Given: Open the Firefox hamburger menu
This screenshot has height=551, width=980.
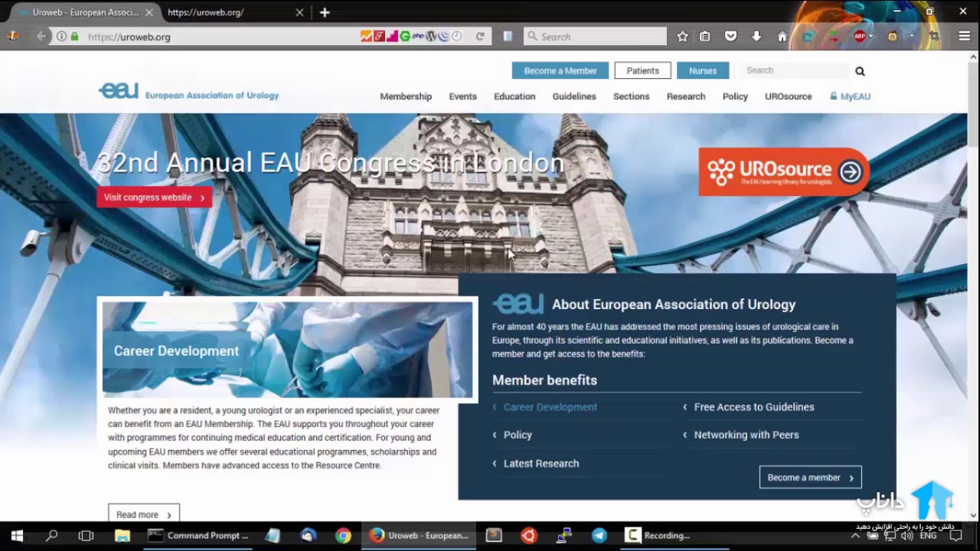Looking at the screenshot, I should point(965,36).
